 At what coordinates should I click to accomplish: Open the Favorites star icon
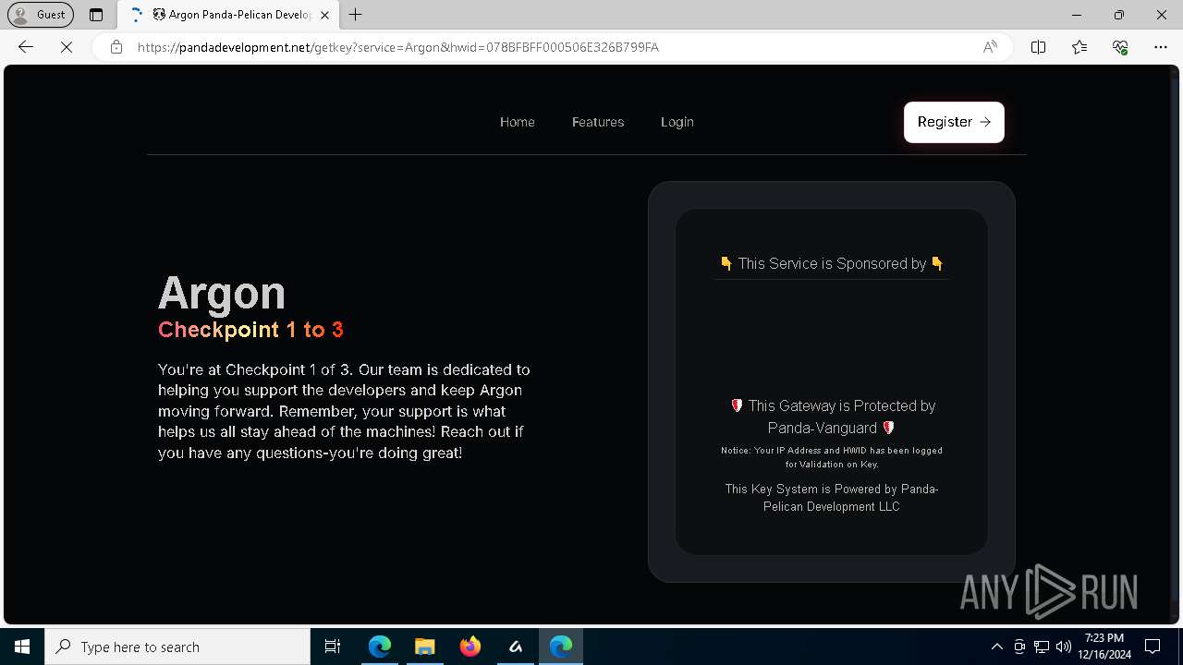(1079, 47)
